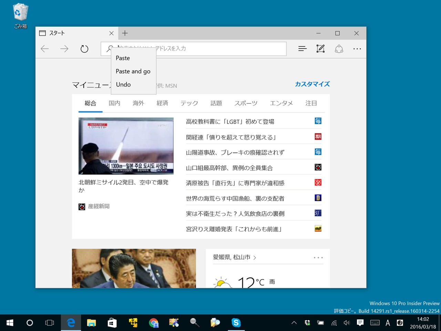This screenshot has width=441, height=331.
Task: Toggle the Japanese IME input mode A
Action: pyautogui.click(x=387, y=323)
